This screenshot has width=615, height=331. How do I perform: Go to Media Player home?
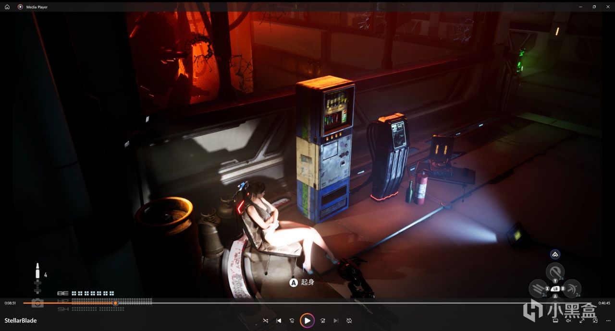pyautogui.click(x=7, y=7)
